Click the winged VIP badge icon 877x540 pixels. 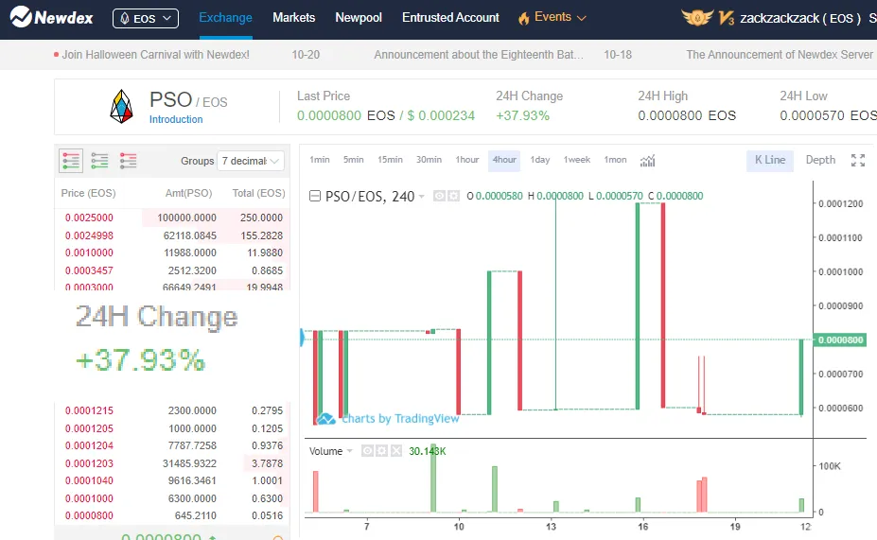click(697, 18)
